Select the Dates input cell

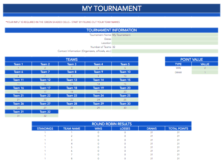(x=165, y=39)
